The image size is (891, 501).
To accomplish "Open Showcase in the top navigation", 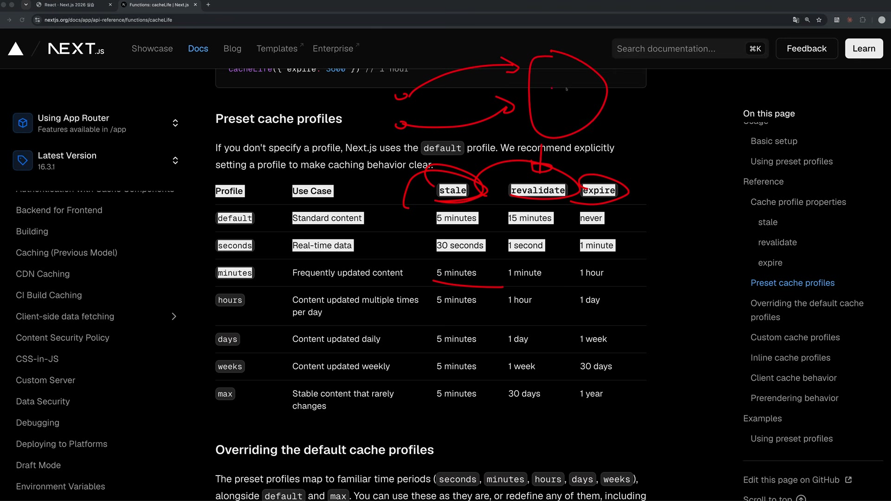I will [x=152, y=49].
